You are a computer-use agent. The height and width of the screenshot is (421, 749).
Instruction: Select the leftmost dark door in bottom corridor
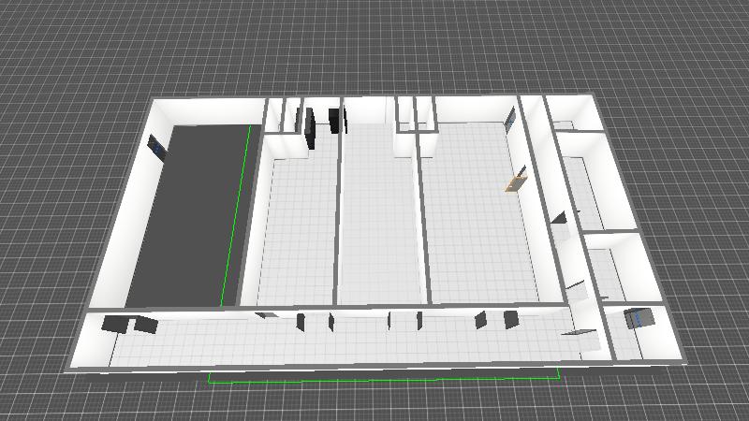[116, 325]
